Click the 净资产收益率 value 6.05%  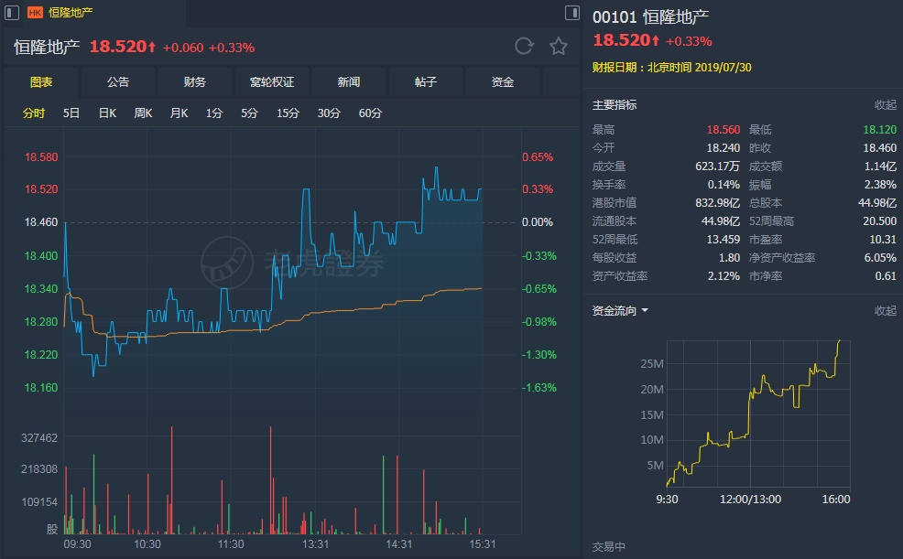[880, 258]
